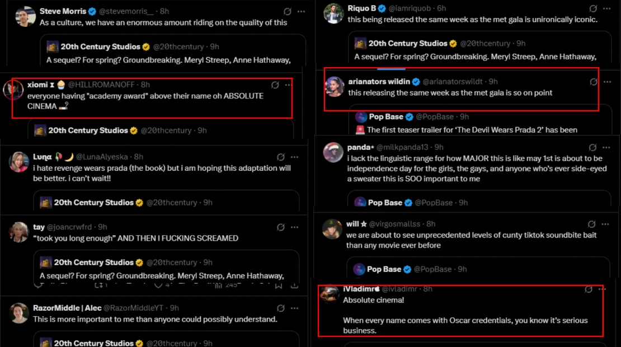The image size is (621, 347).
Task: Open the three-dot menu on Riquo B's tweet
Action: tap(606, 8)
